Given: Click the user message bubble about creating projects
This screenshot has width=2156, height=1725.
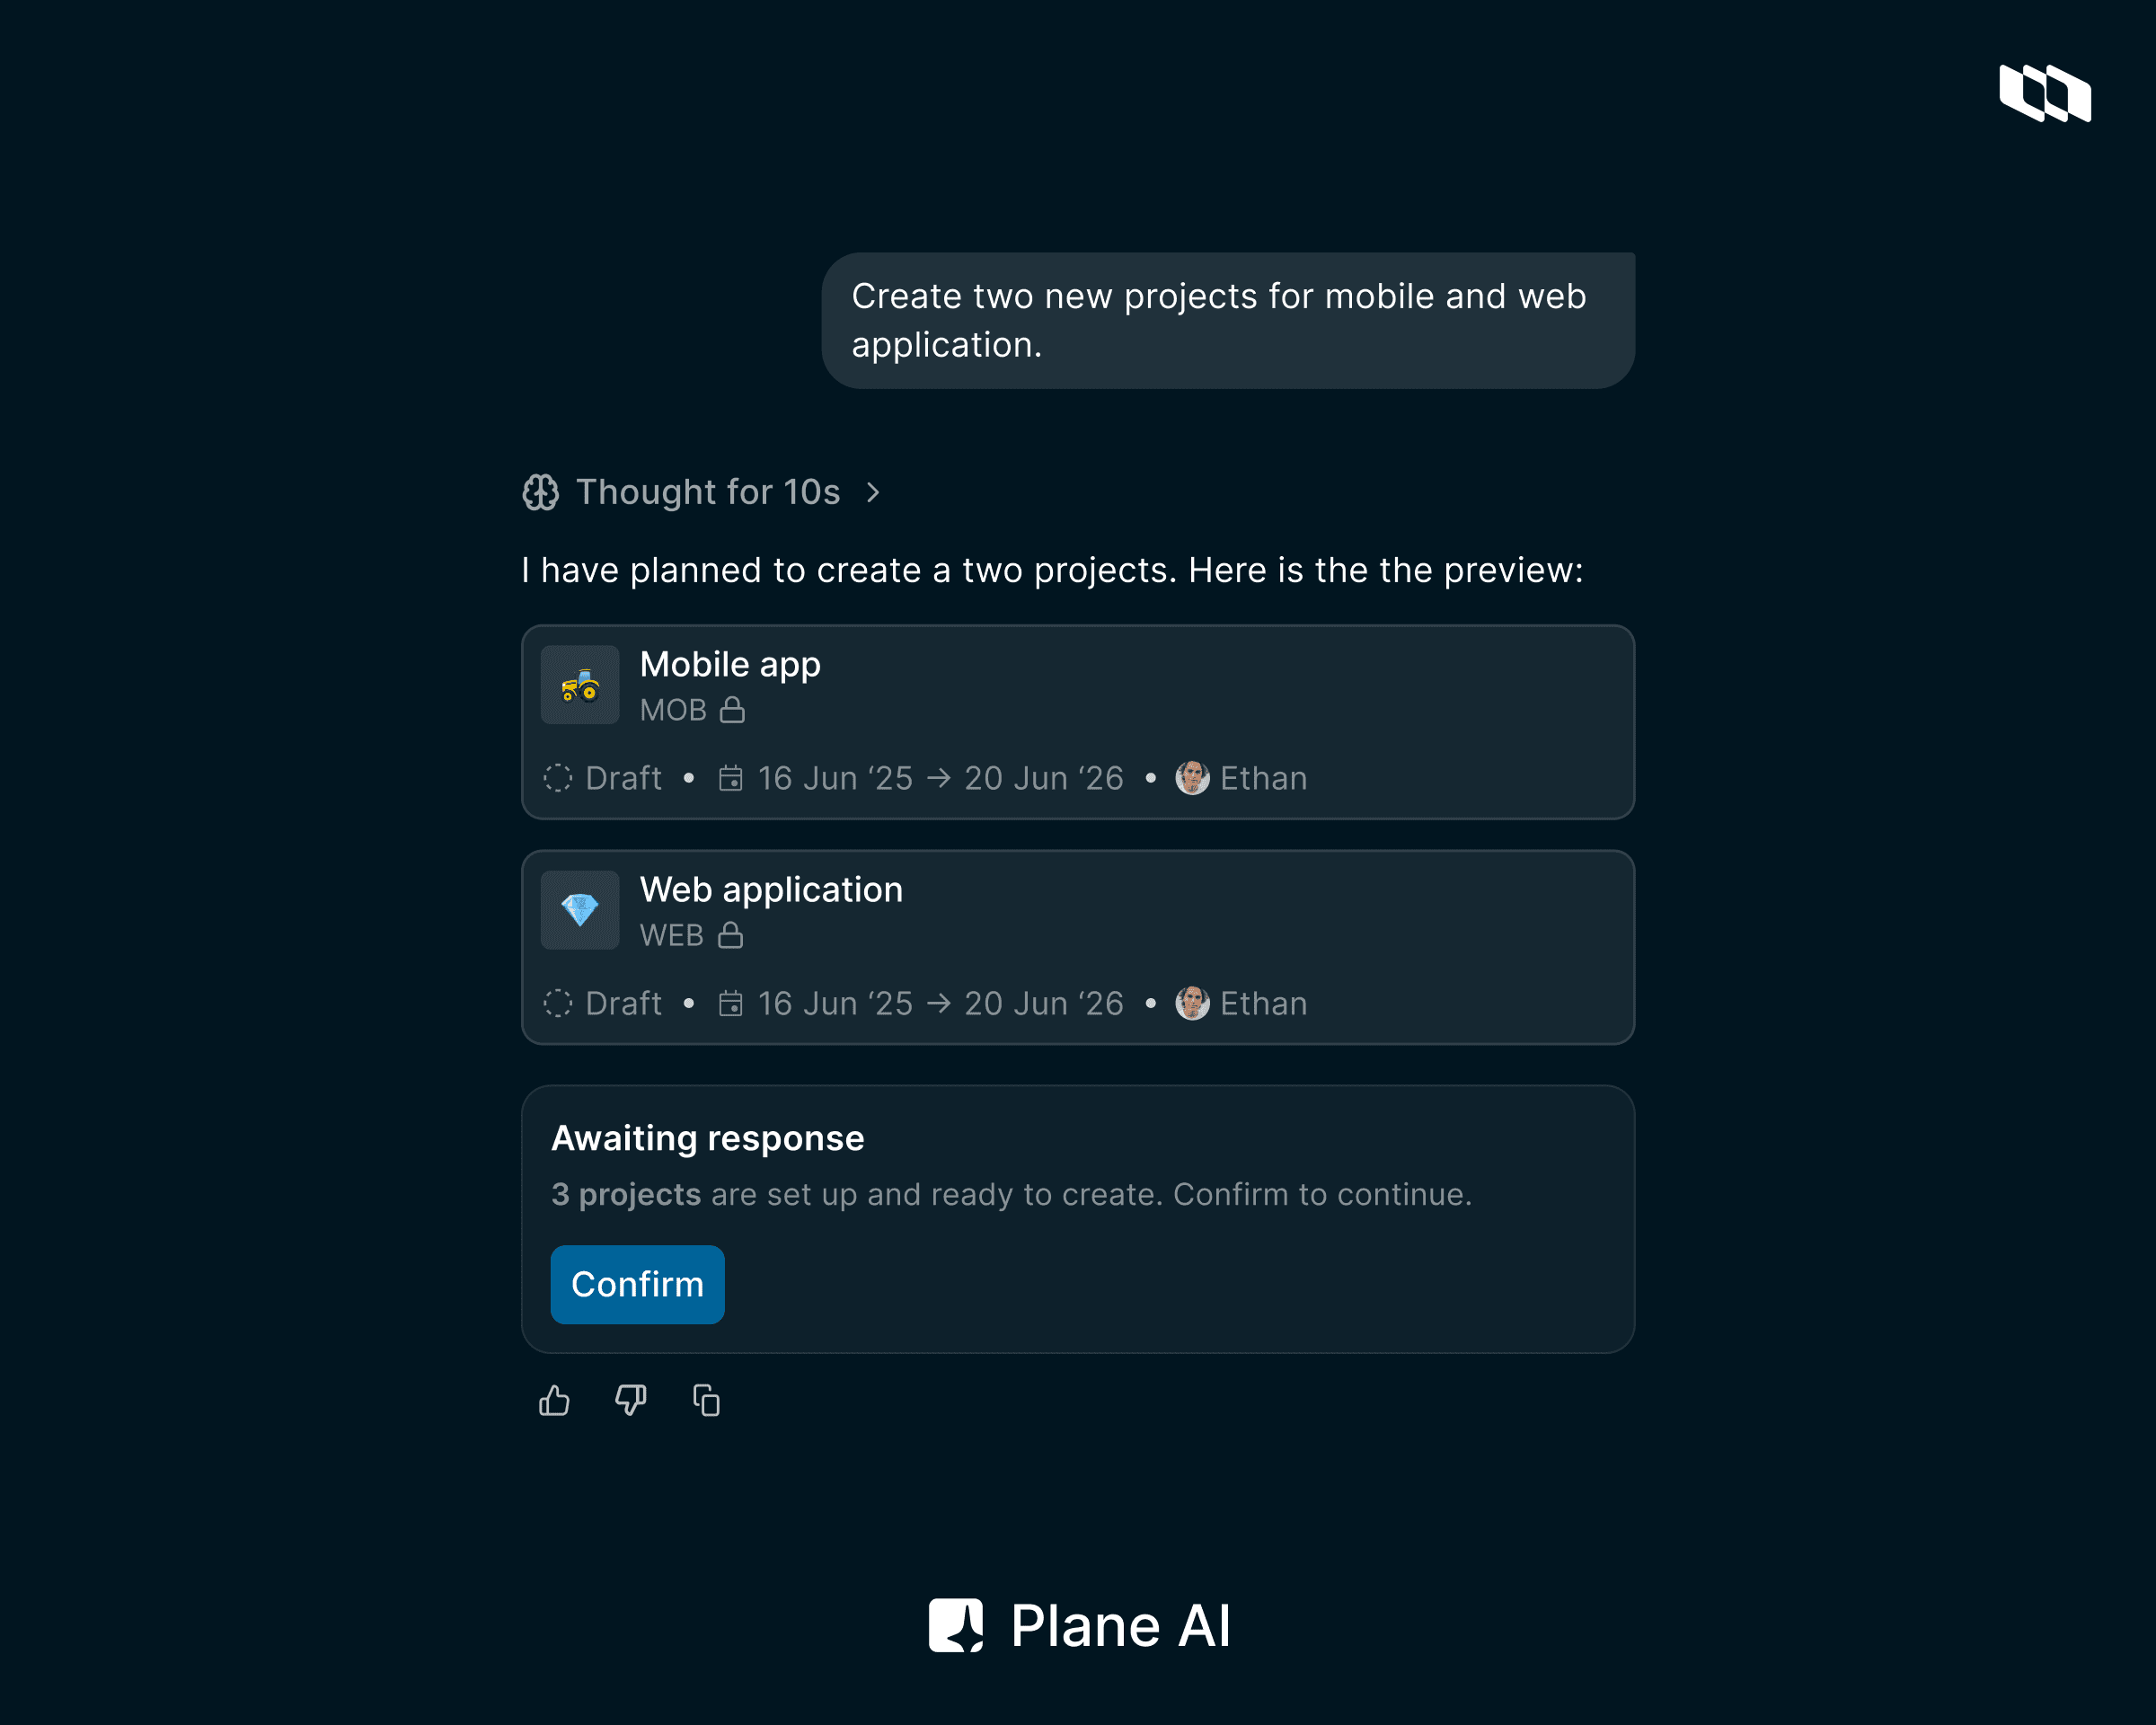Looking at the screenshot, I should pyautogui.click(x=1228, y=320).
